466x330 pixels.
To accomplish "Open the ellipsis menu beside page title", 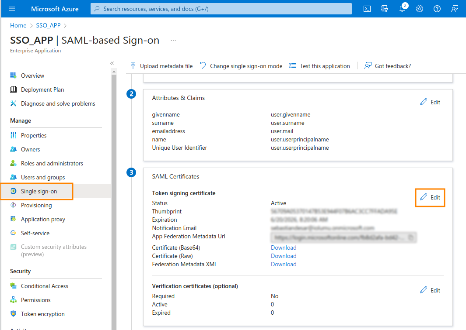I will [x=173, y=40].
